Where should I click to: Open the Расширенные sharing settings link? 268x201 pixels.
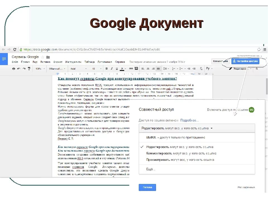coord(246,187)
